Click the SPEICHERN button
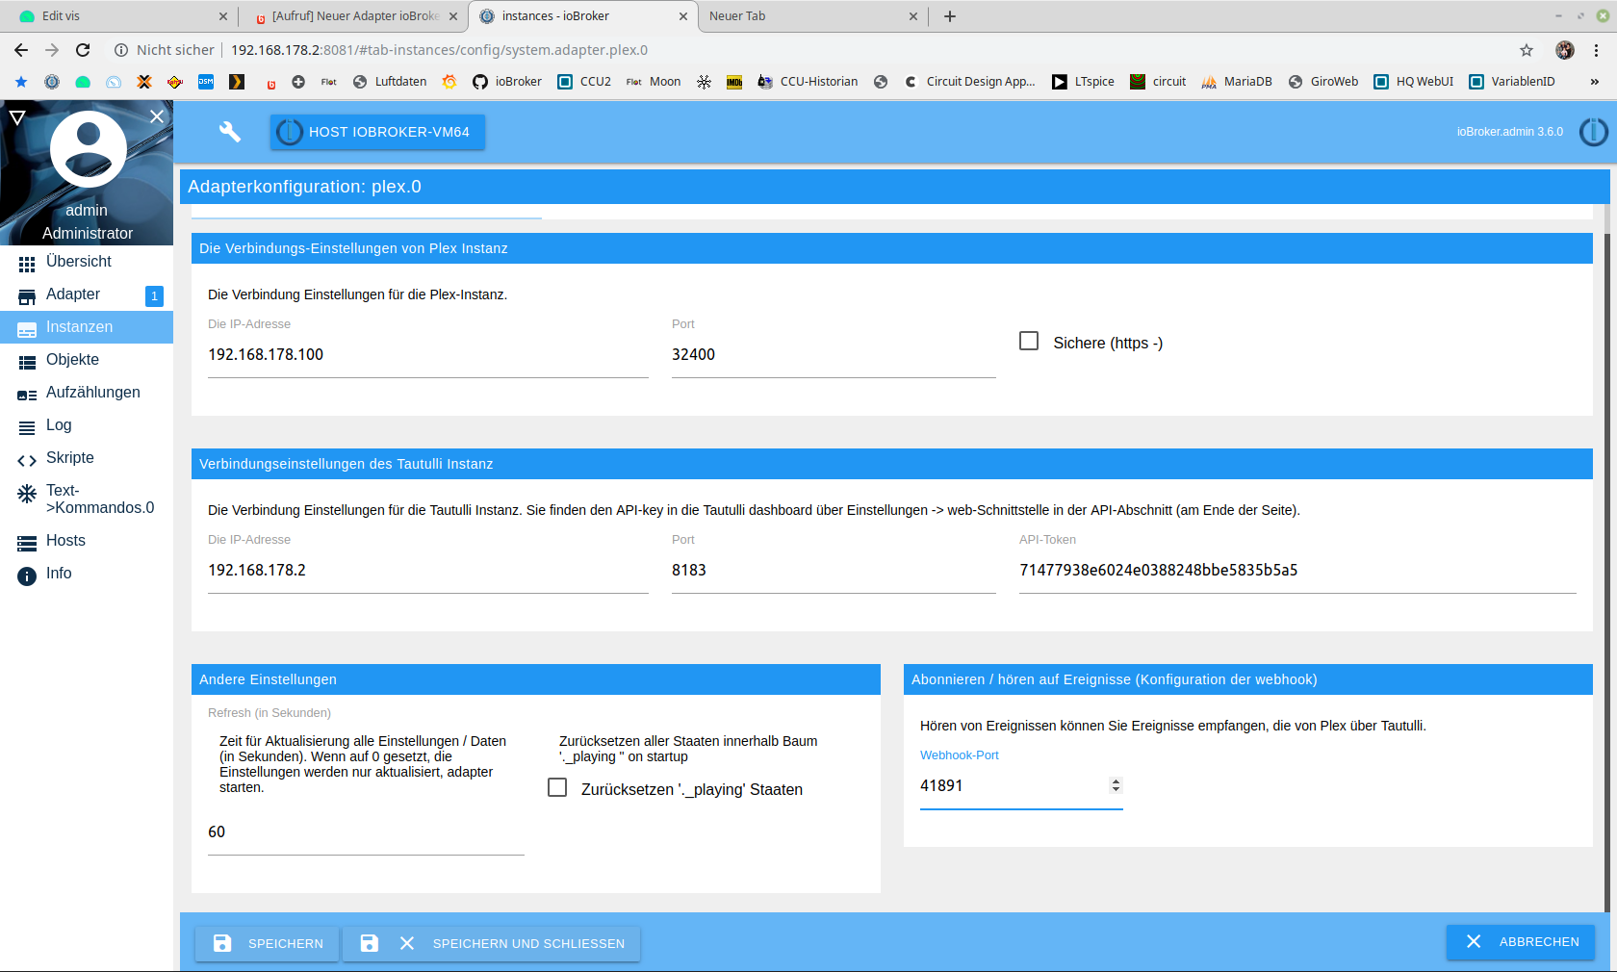1617x972 pixels. (268, 943)
